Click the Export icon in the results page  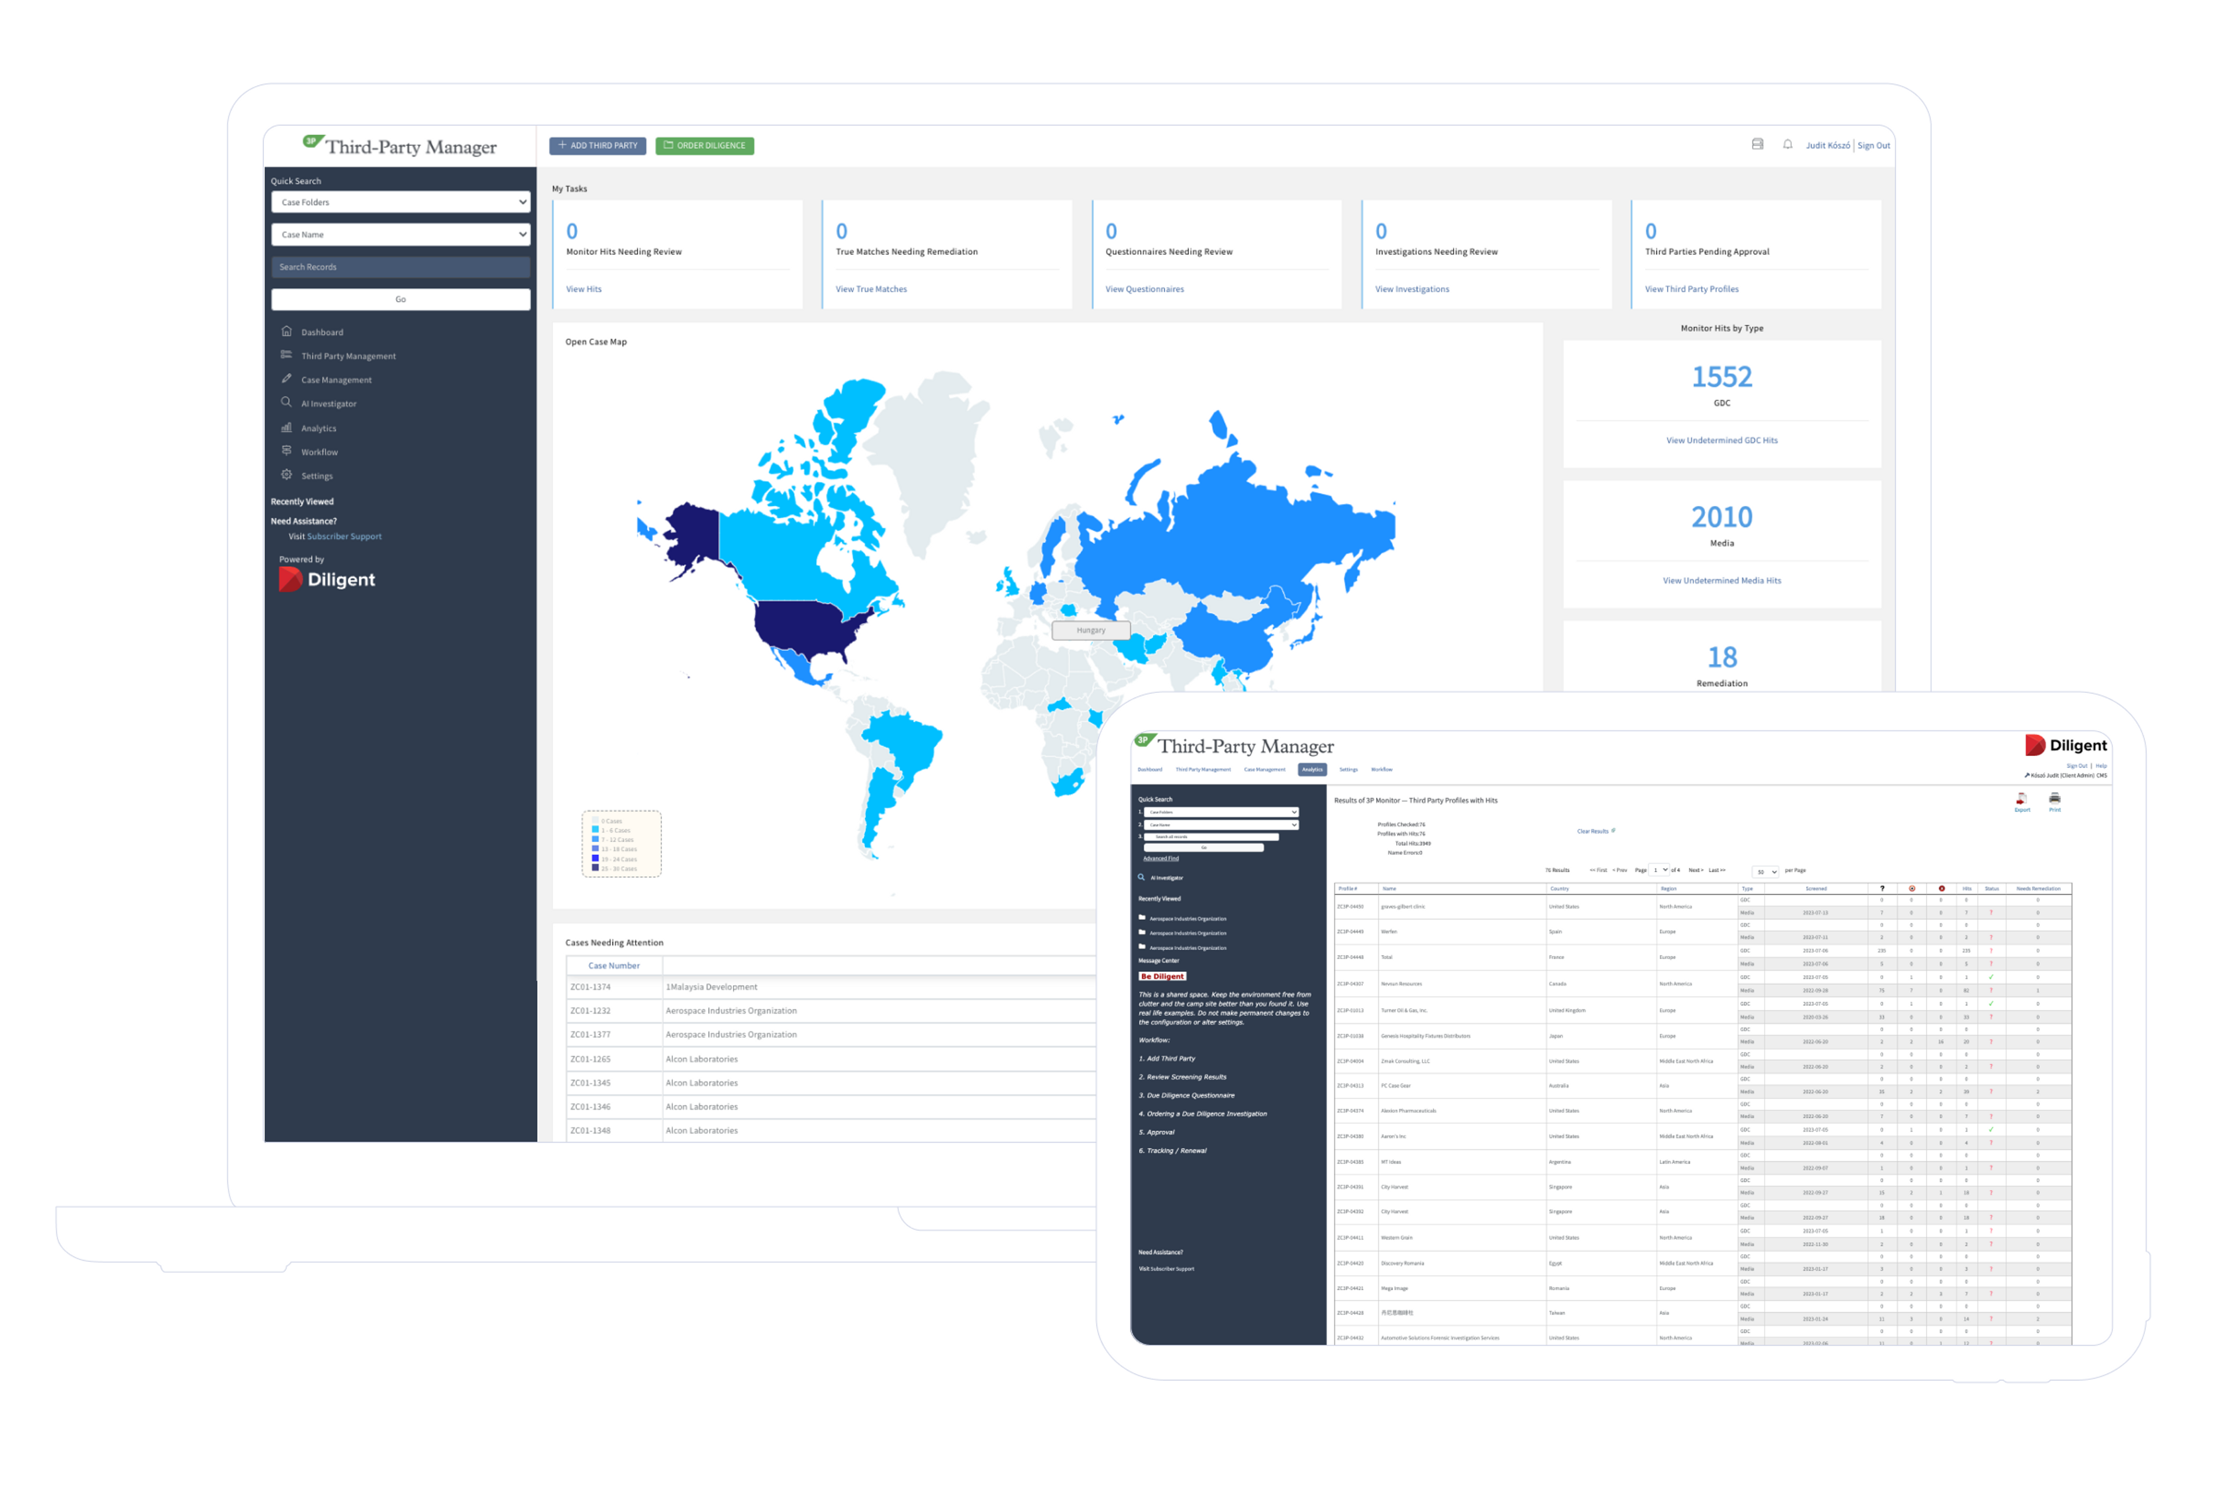(x=2022, y=800)
